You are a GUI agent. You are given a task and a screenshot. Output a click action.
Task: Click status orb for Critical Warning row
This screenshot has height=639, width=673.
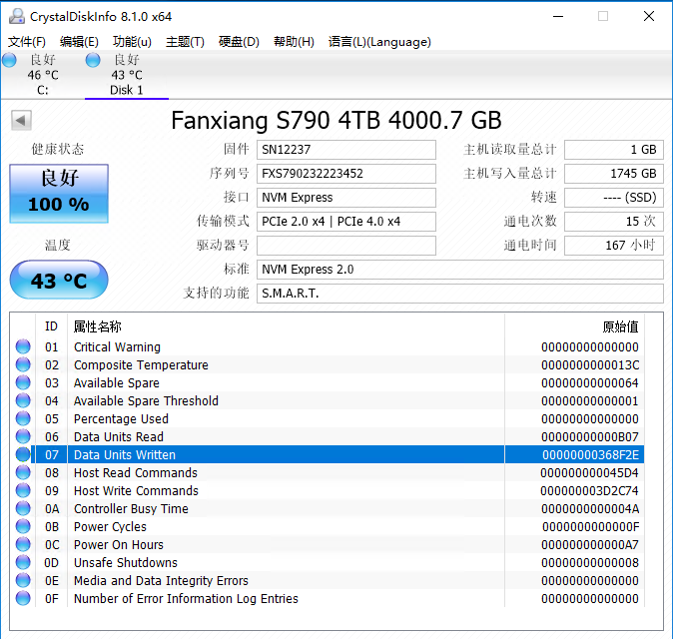(x=23, y=346)
